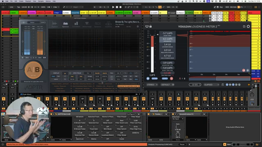Click the MIDI button in top bar
The height and width of the screenshot is (147, 262).
click(227, 7)
